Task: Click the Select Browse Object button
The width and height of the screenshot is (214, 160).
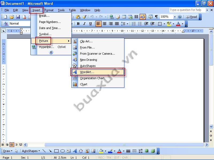Action: [x=211, y=136]
